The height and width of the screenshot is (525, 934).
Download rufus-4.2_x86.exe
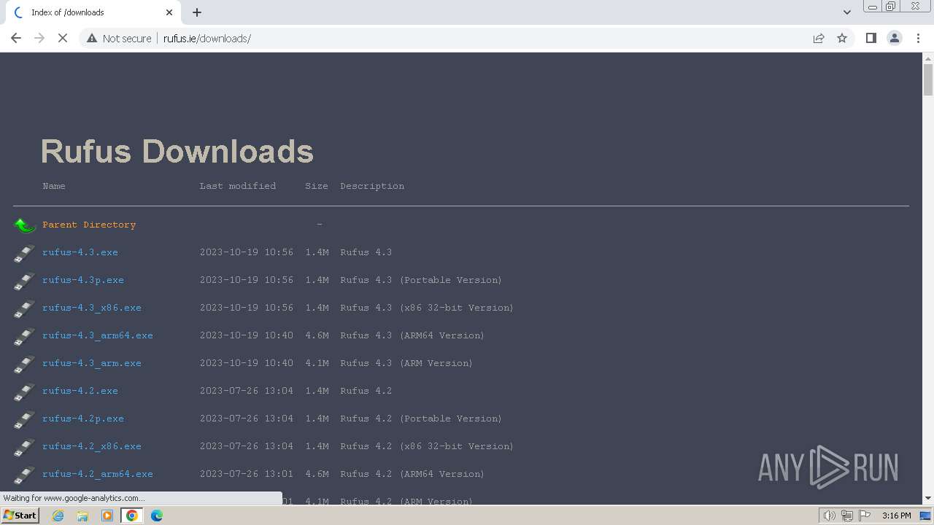point(92,446)
